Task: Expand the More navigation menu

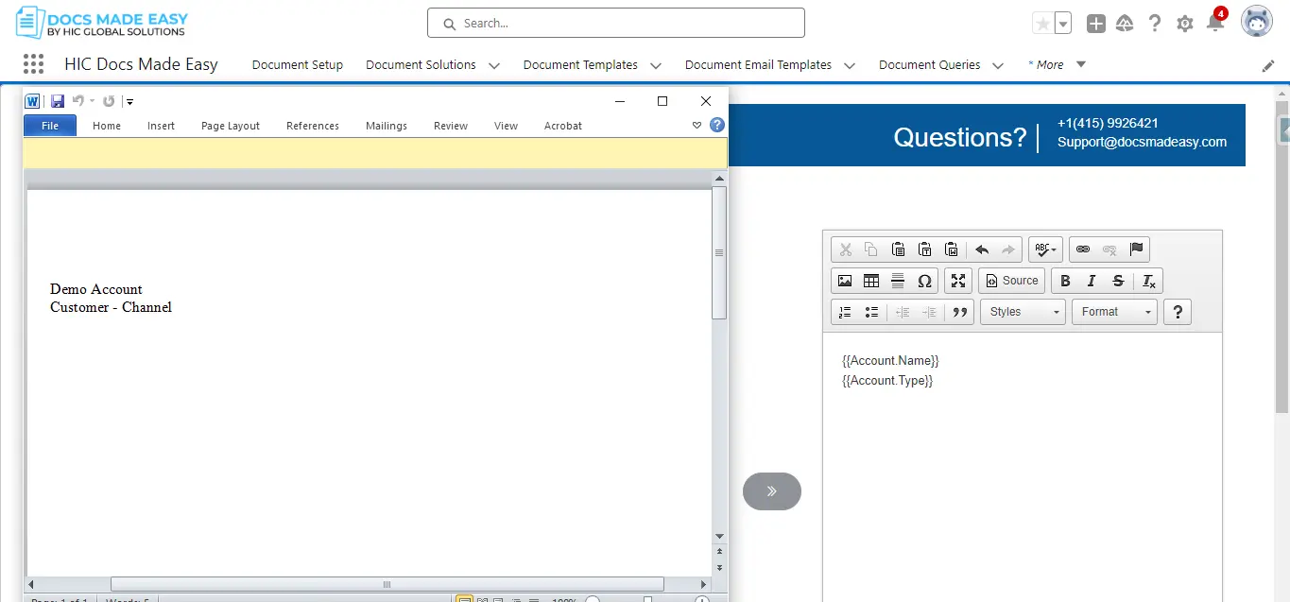Action: (x=1058, y=64)
